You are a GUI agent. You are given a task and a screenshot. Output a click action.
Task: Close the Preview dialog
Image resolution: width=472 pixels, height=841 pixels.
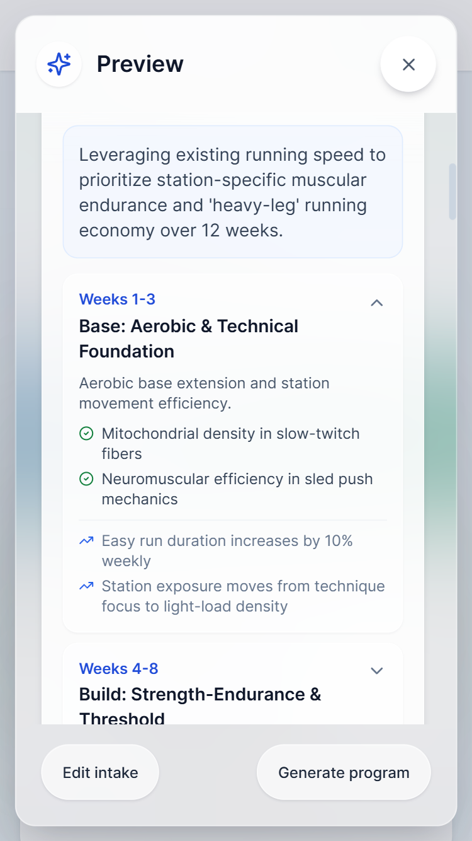408,64
